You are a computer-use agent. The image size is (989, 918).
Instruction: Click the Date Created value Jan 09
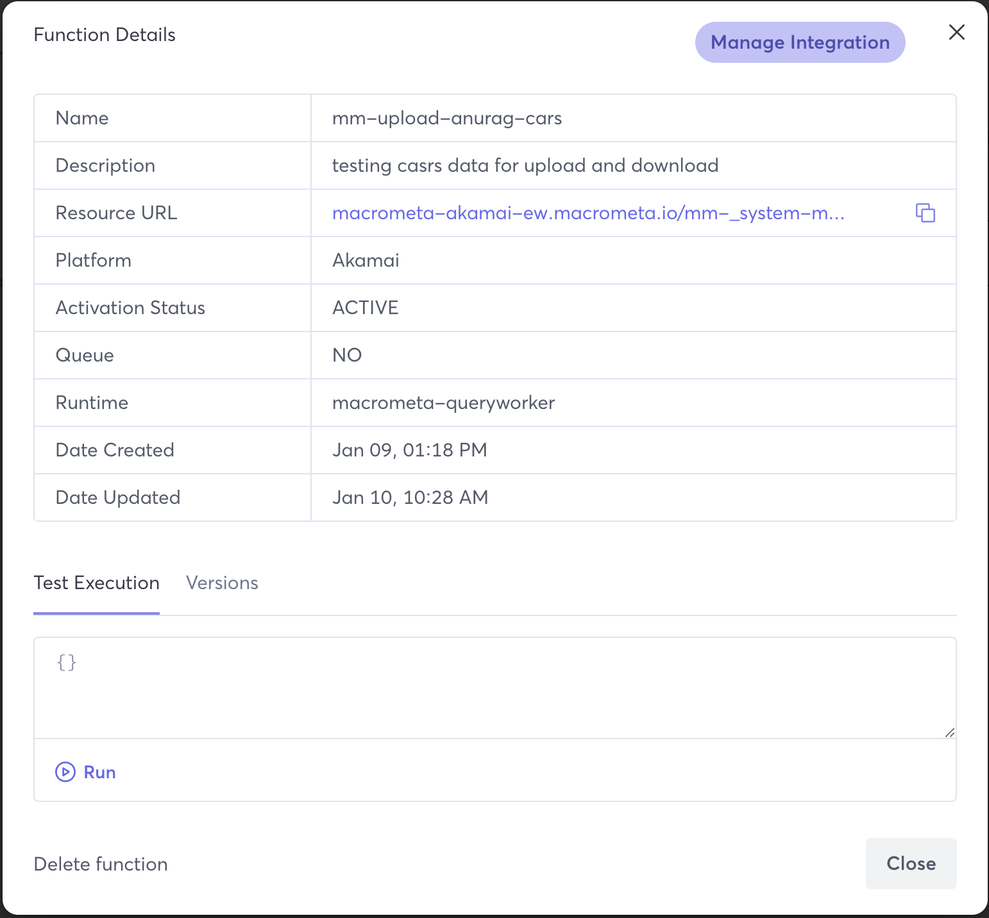click(x=409, y=450)
